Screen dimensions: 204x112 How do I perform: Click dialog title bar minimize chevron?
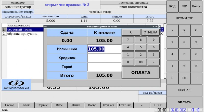pos(154,26)
